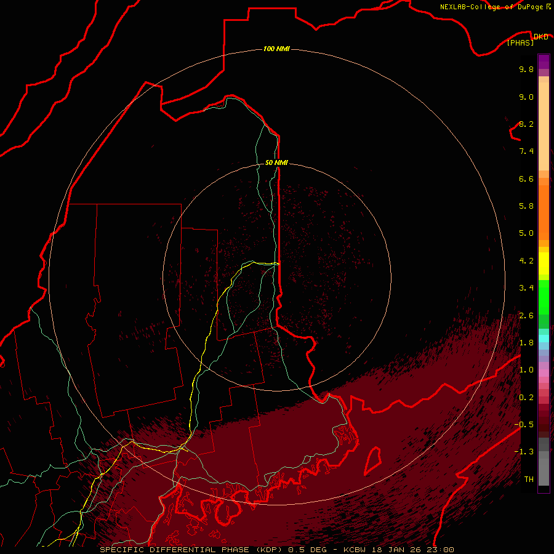Pick the pink segment of color bar
Viewport: 554px width, 554px height.
[x=544, y=373]
